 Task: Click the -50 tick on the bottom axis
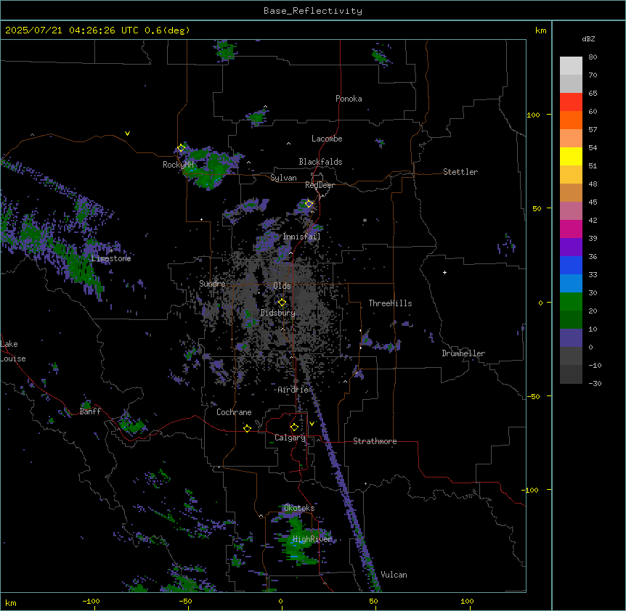(x=185, y=601)
